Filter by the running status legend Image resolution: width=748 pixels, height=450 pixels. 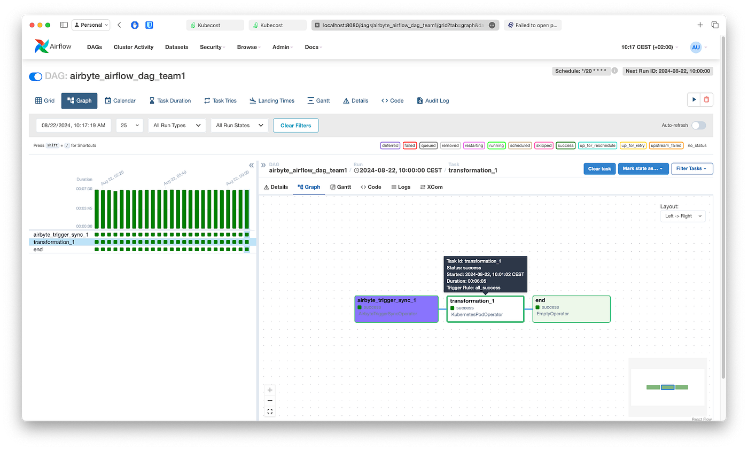[x=496, y=145]
